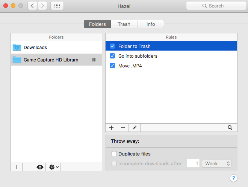Switch to the Folders tab
Image resolution: width=248 pixels, height=187 pixels.
pos(97,24)
